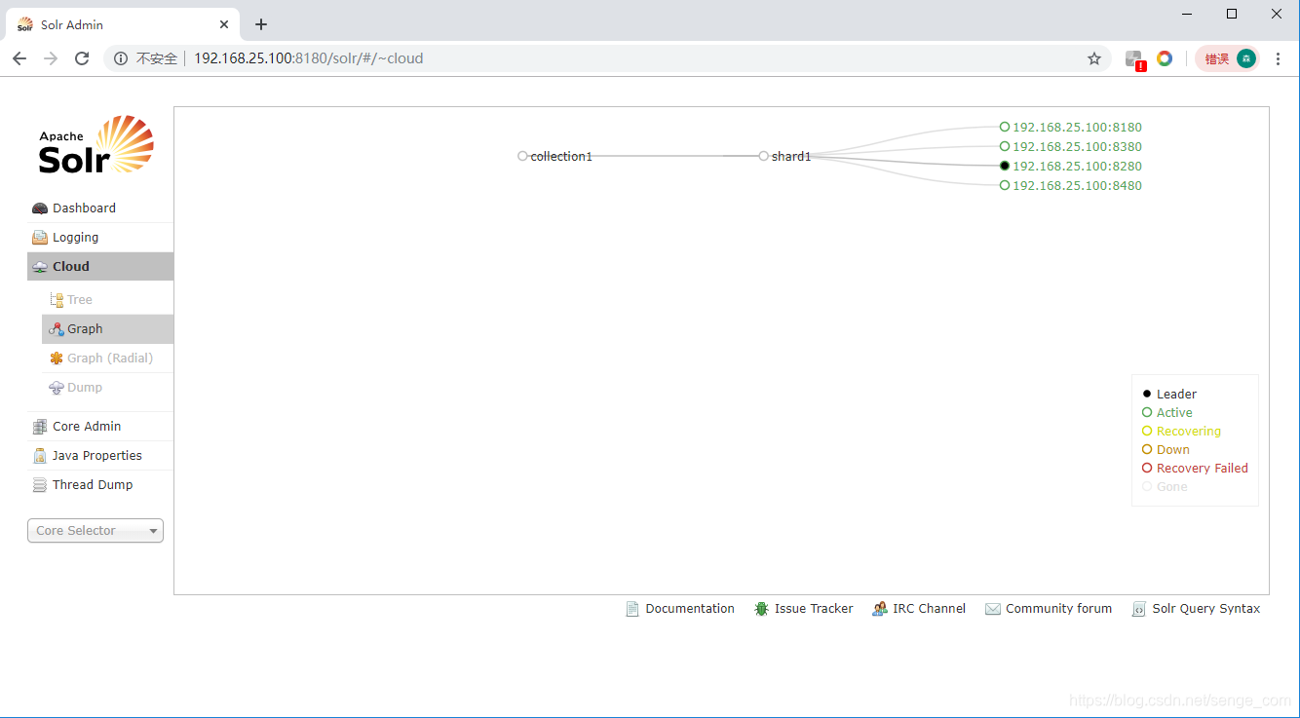This screenshot has height=718, width=1300.
Task: Click the Core Admin server icon
Action: tap(40, 427)
